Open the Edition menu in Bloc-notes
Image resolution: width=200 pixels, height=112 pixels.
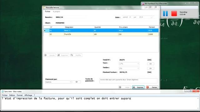12,95
